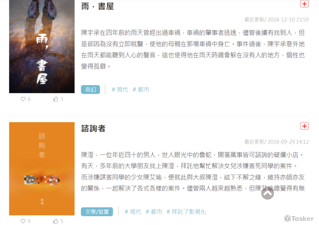Click the thumbs-up icon under 諮詢者 cover

click(56, 221)
